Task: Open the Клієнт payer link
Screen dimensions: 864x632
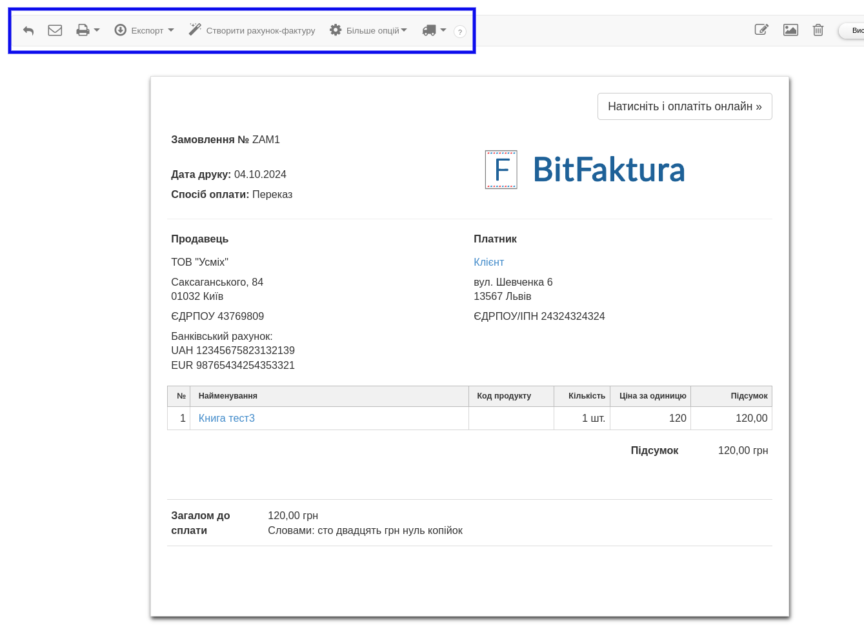Action: pyautogui.click(x=488, y=262)
